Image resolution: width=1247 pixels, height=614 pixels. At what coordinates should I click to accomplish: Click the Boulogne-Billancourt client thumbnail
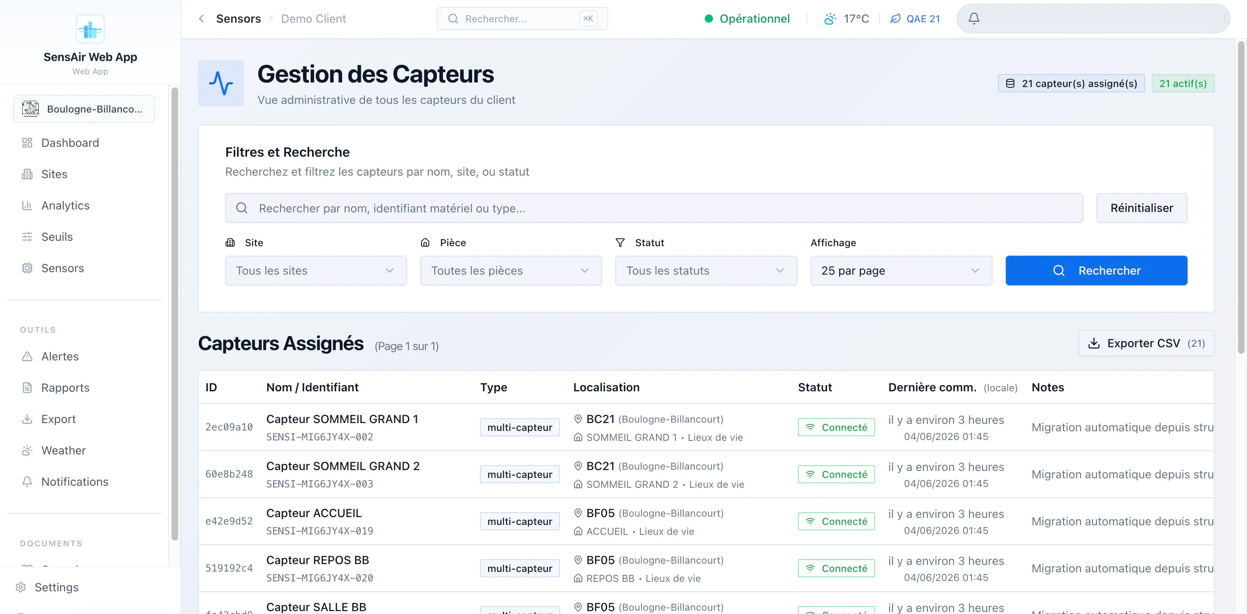[31, 109]
